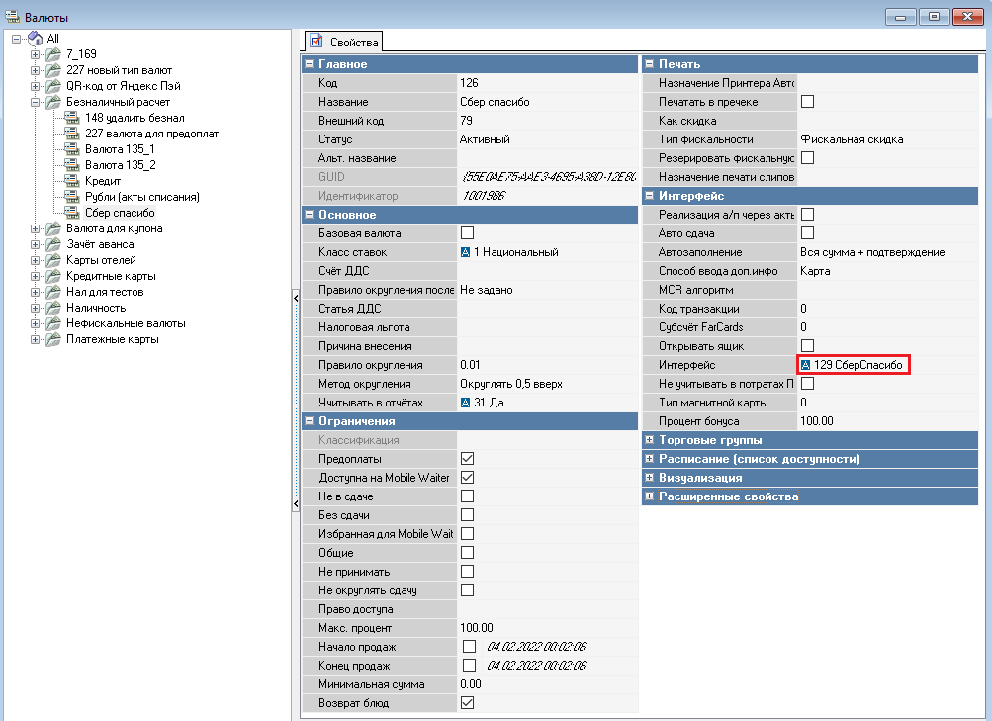Click the Кредит currency icon in tree
This screenshot has height=721, width=992.
pos(72,181)
